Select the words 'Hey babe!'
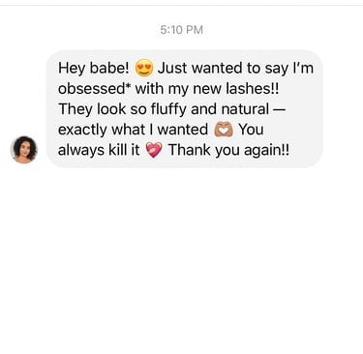 click(x=94, y=68)
